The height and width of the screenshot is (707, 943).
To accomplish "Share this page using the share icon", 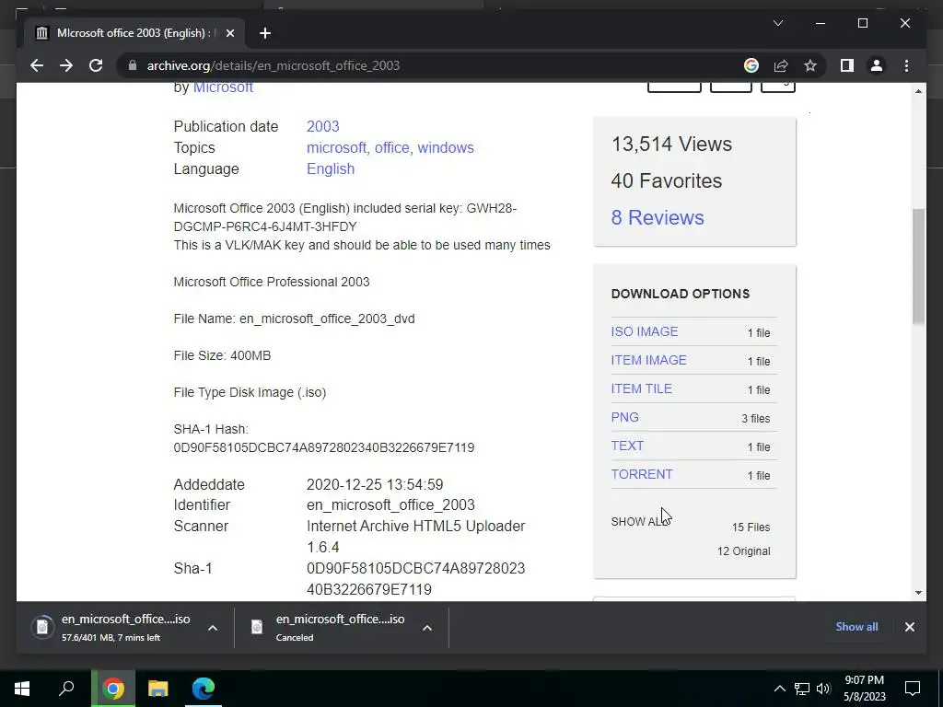I will tap(781, 65).
